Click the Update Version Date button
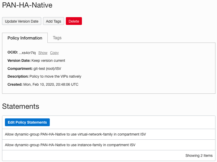 [22, 21]
